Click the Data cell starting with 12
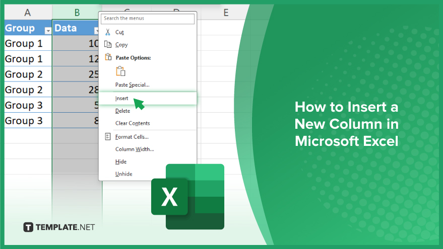The image size is (443, 249). (x=76, y=59)
